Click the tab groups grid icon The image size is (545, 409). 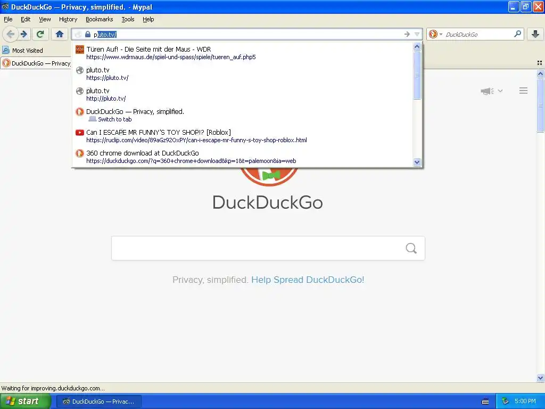pos(540,63)
